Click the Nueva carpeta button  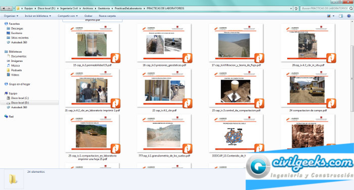107,16
